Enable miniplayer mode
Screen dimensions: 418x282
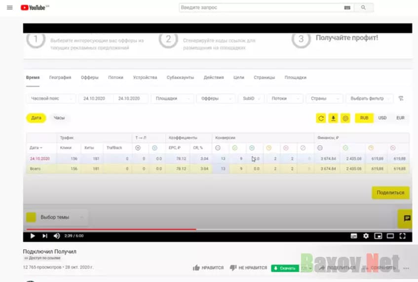tap(378, 236)
